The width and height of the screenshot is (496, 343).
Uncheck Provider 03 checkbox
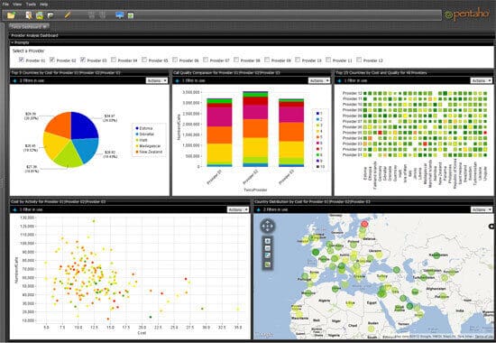click(x=83, y=60)
